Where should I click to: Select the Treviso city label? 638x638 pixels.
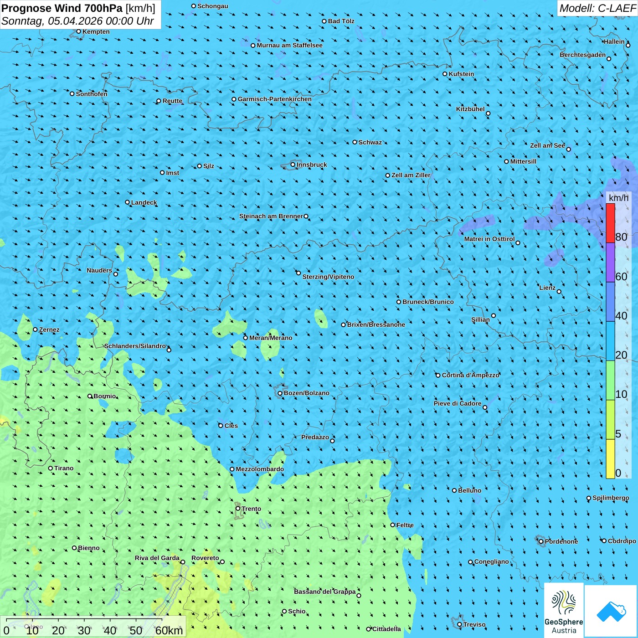(474, 624)
